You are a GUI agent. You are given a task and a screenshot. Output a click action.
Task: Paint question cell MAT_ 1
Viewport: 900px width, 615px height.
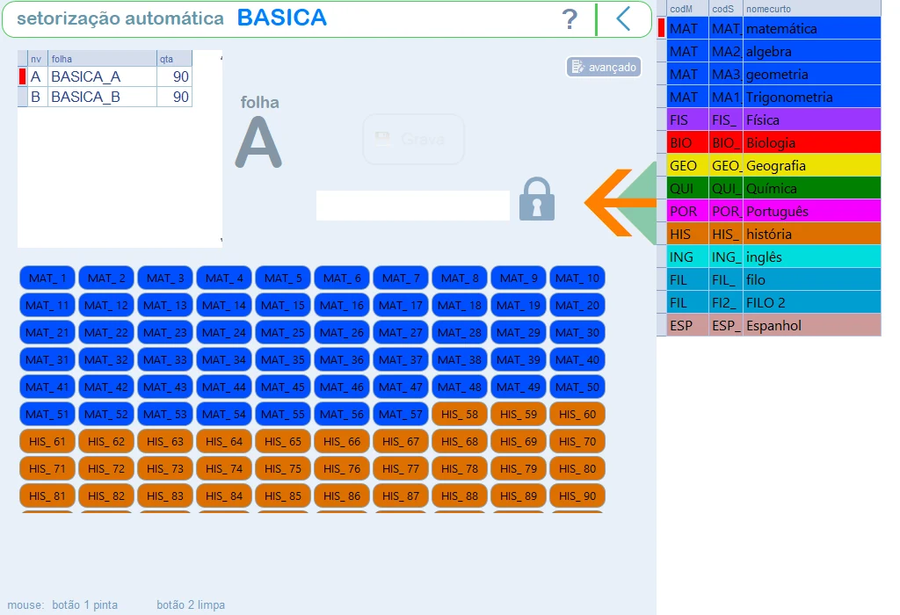click(x=47, y=279)
